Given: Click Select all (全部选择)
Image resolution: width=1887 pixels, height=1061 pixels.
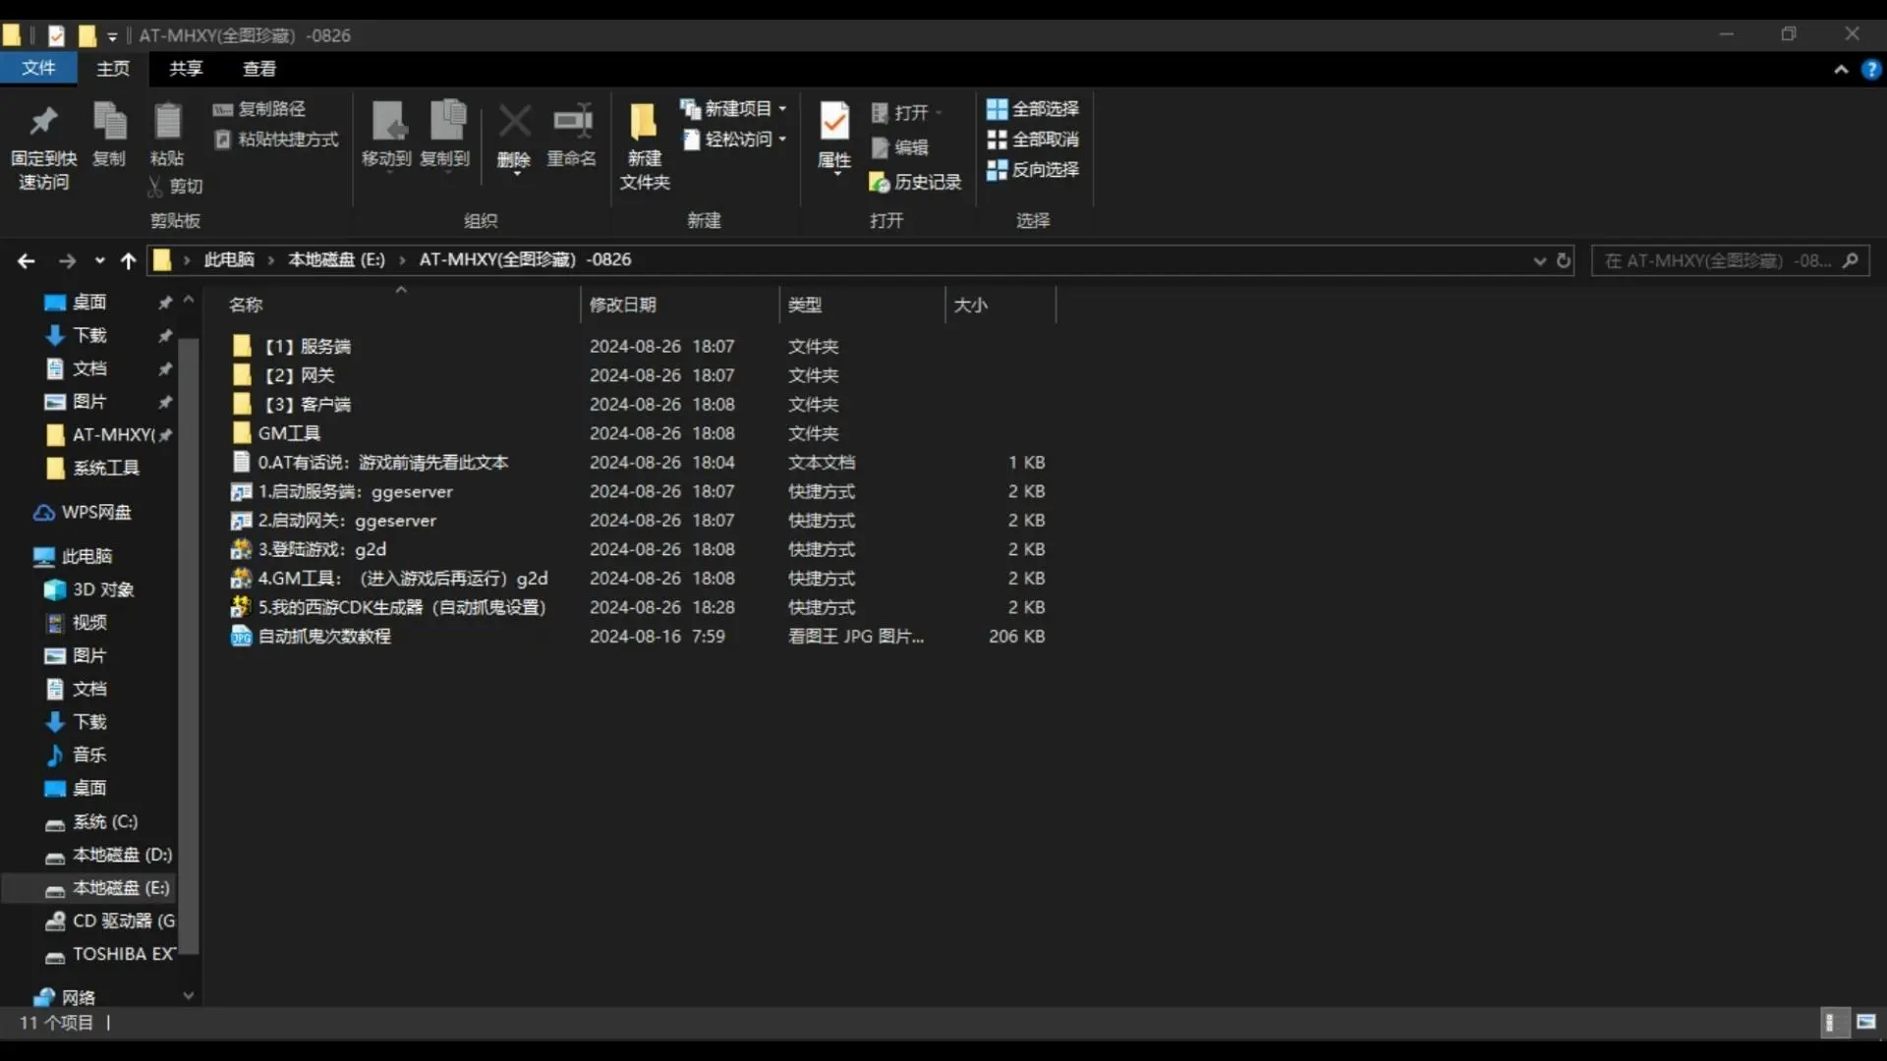Looking at the screenshot, I should pos(1033,109).
